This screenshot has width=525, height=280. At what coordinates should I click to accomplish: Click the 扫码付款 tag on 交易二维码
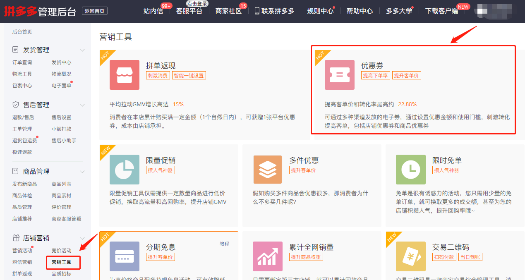pos(444,257)
